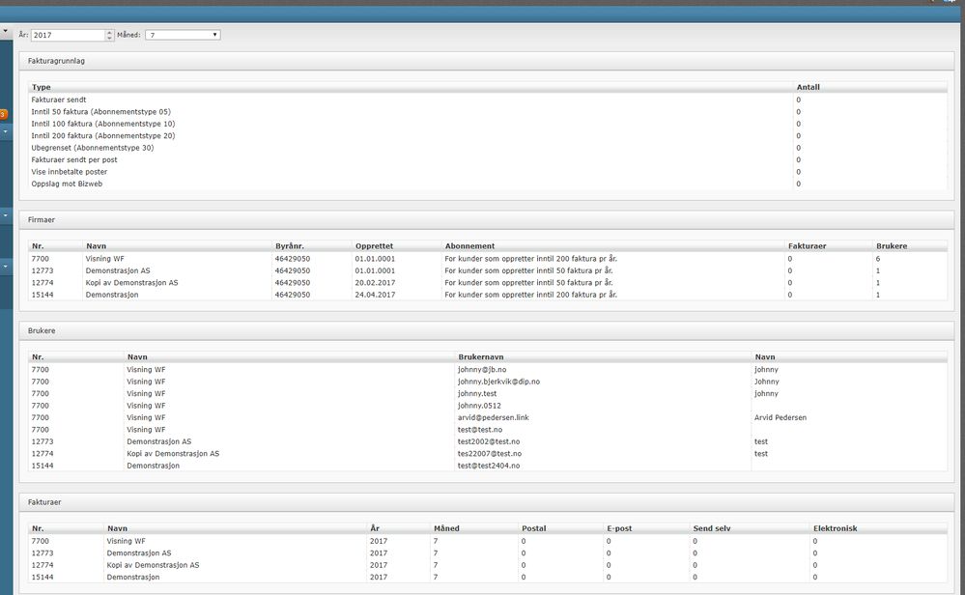Click date 20.02.2017 in Firmaer table
Screen dimensions: 965x595
pos(375,282)
